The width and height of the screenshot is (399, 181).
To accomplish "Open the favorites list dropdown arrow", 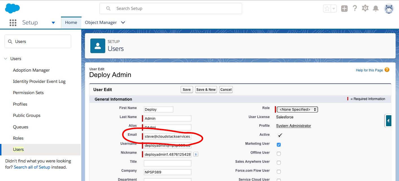I will (334, 8).
